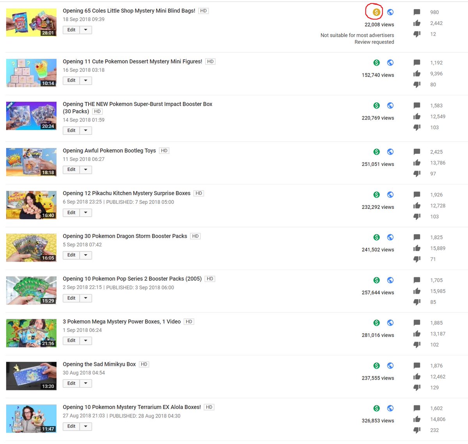
Task: Open title 3 Pokemon Mega Mystery Power Boxes
Action: point(122,322)
